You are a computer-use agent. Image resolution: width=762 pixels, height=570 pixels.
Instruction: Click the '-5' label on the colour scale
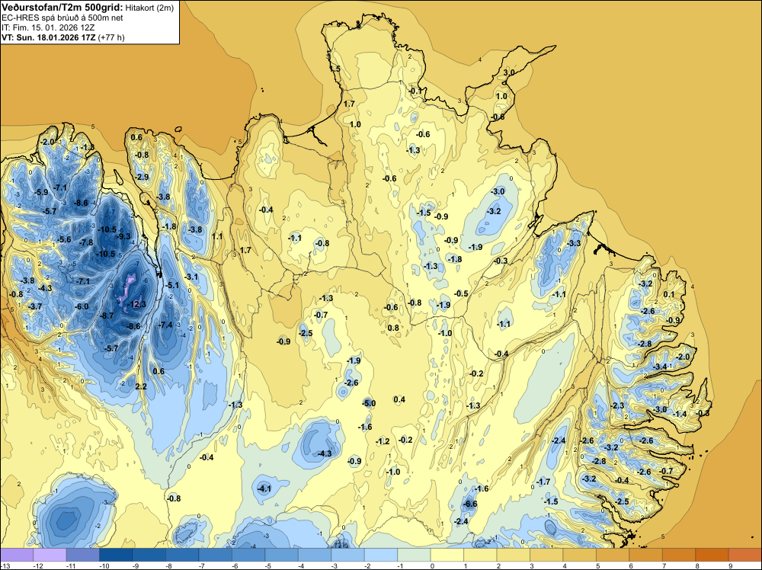pos(267,566)
